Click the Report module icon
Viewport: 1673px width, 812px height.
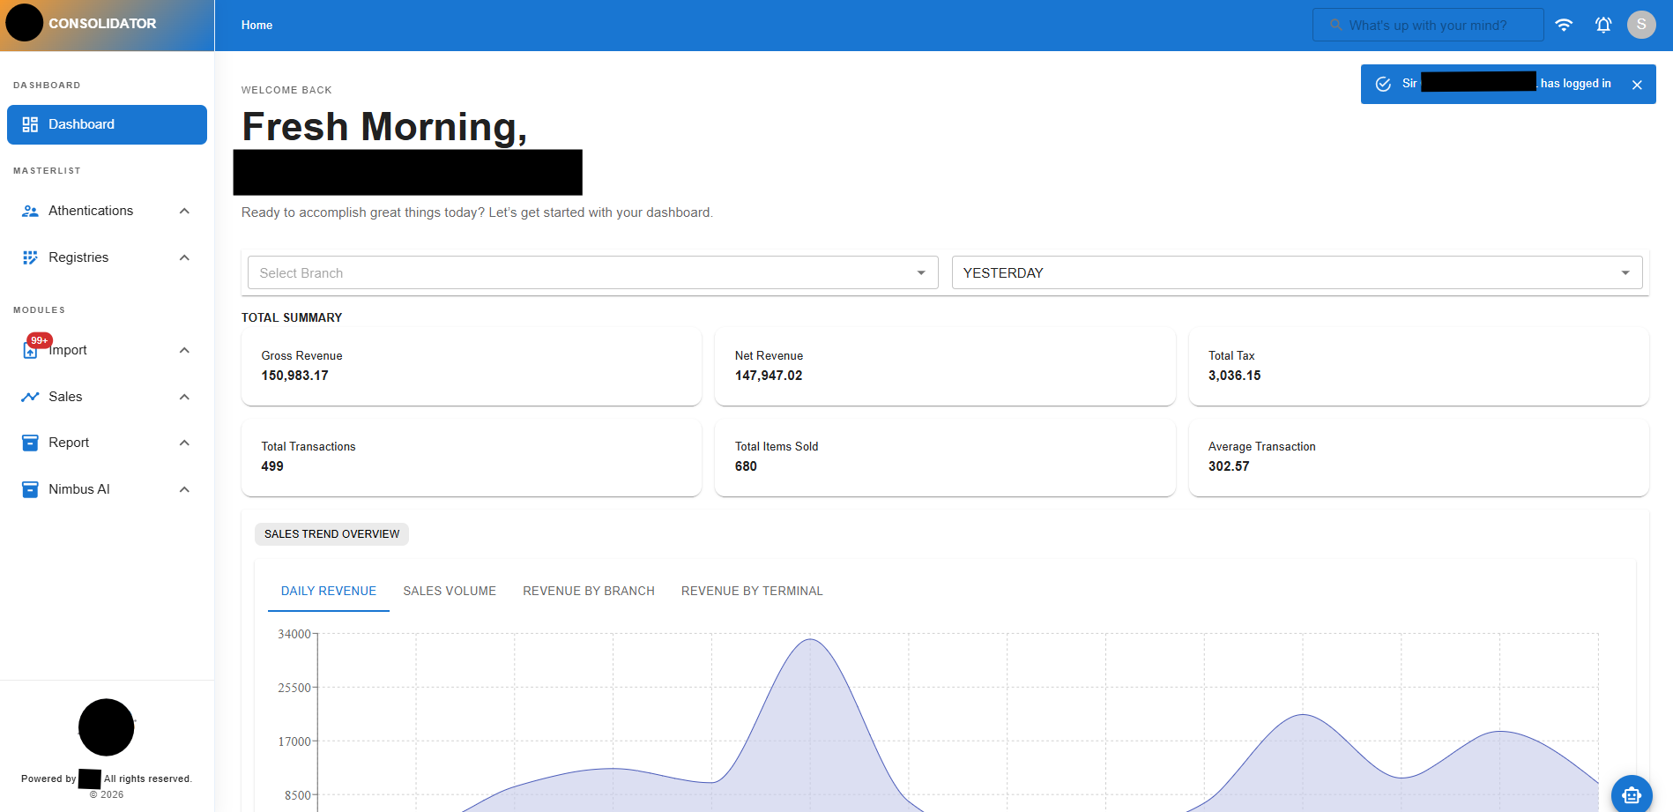click(30, 442)
